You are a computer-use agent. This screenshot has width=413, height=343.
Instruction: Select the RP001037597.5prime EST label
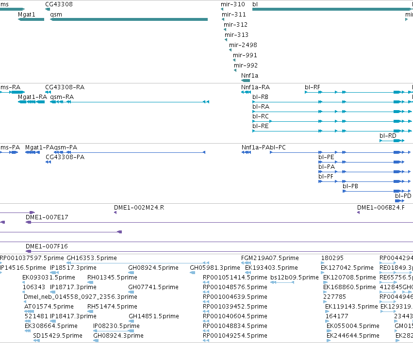pyautogui.click(x=32, y=258)
